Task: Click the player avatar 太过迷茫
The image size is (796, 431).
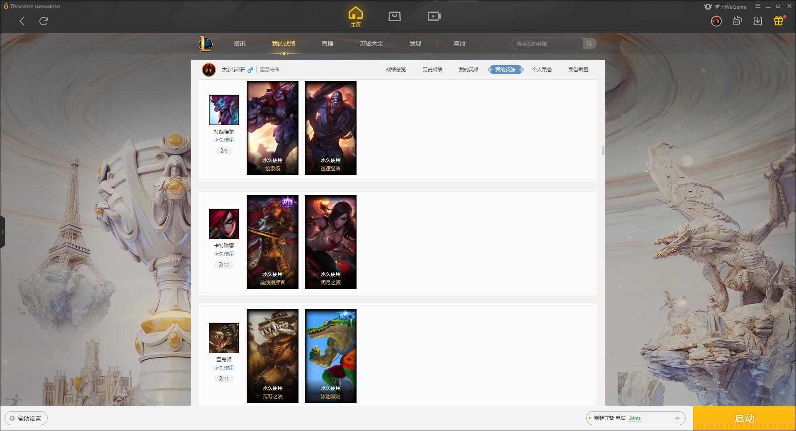Action: pos(209,70)
